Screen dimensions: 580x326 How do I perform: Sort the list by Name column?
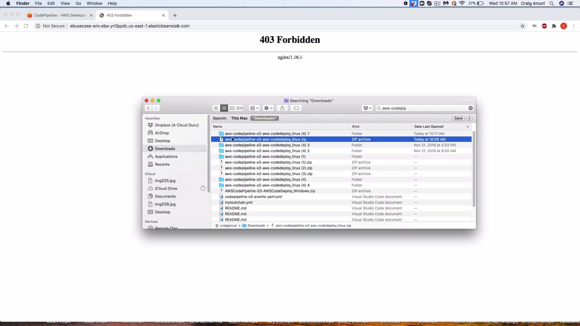[x=281, y=127]
